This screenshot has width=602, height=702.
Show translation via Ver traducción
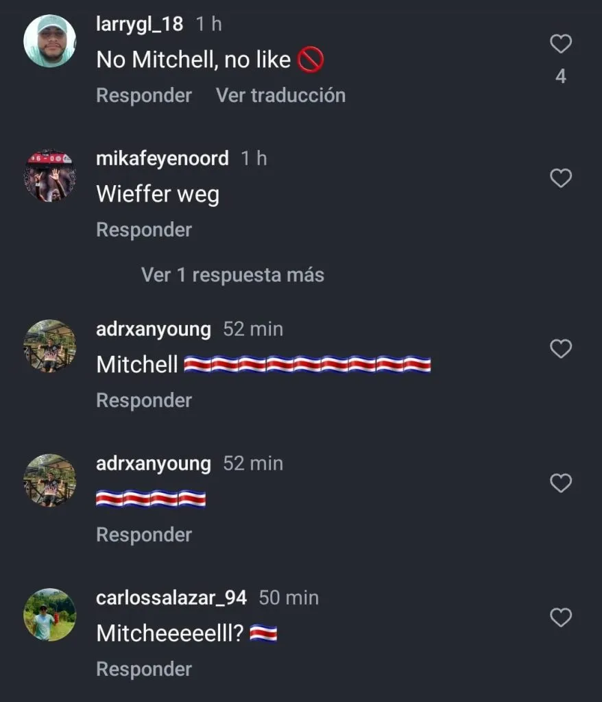tap(281, 95)
